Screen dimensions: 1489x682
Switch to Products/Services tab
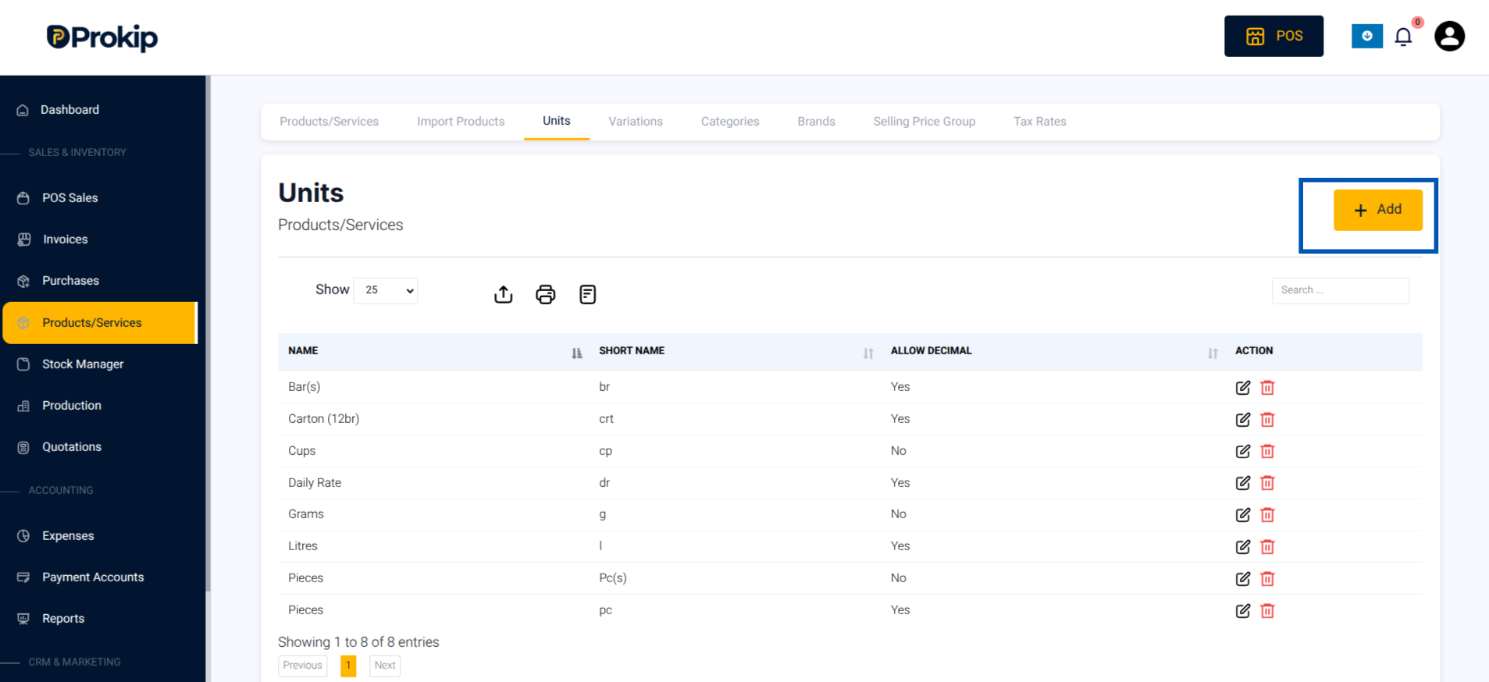pos(329,122)
